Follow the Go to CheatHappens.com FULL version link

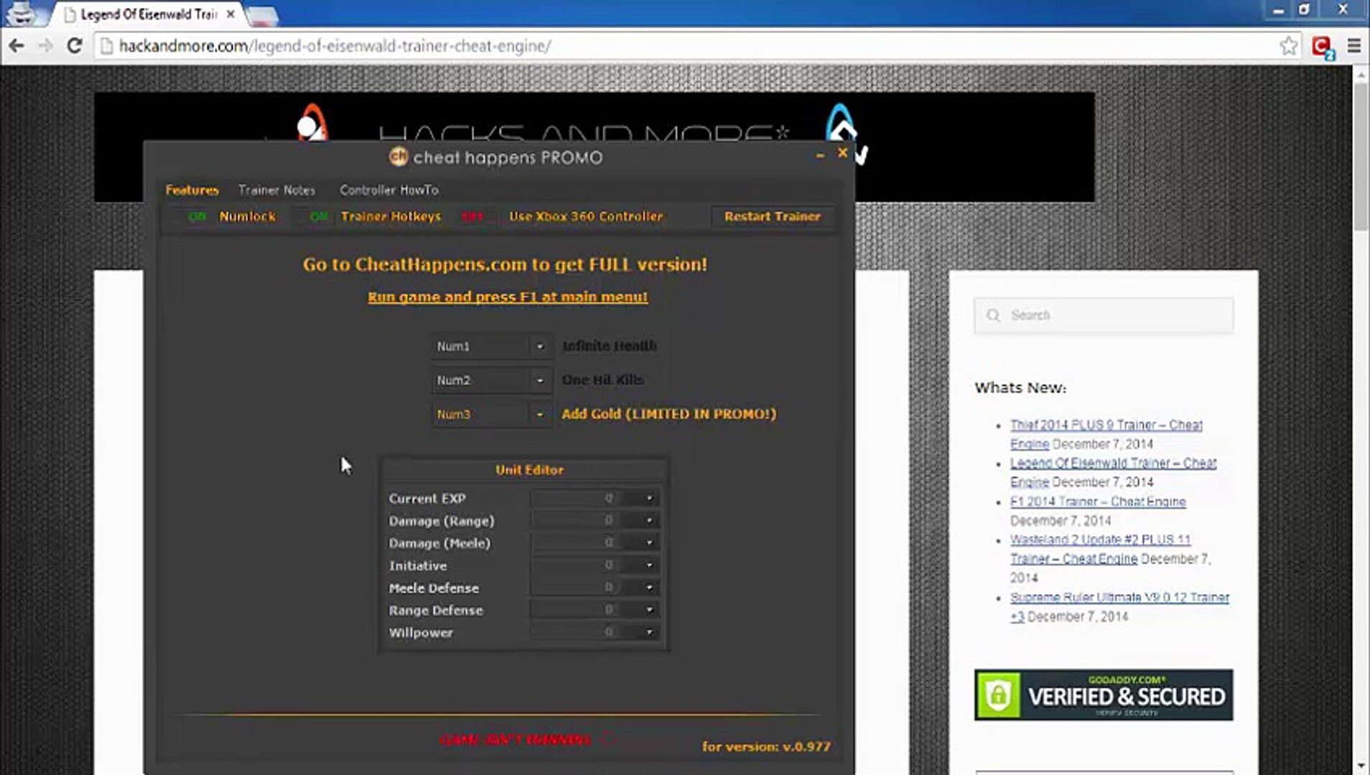click(505, 265)
